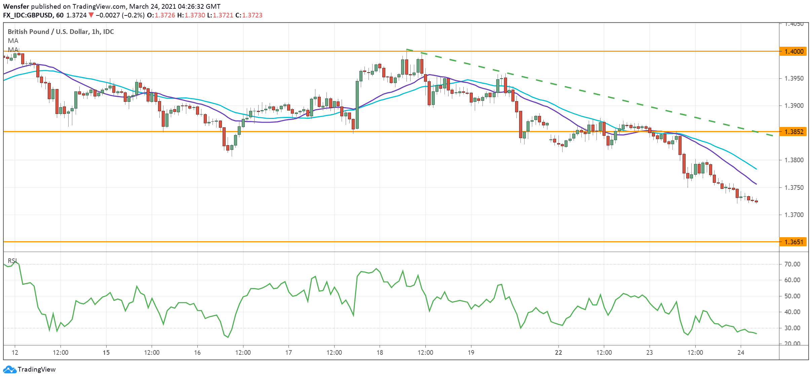Click the TradingView cloud logo icon

tap(9, 370)
